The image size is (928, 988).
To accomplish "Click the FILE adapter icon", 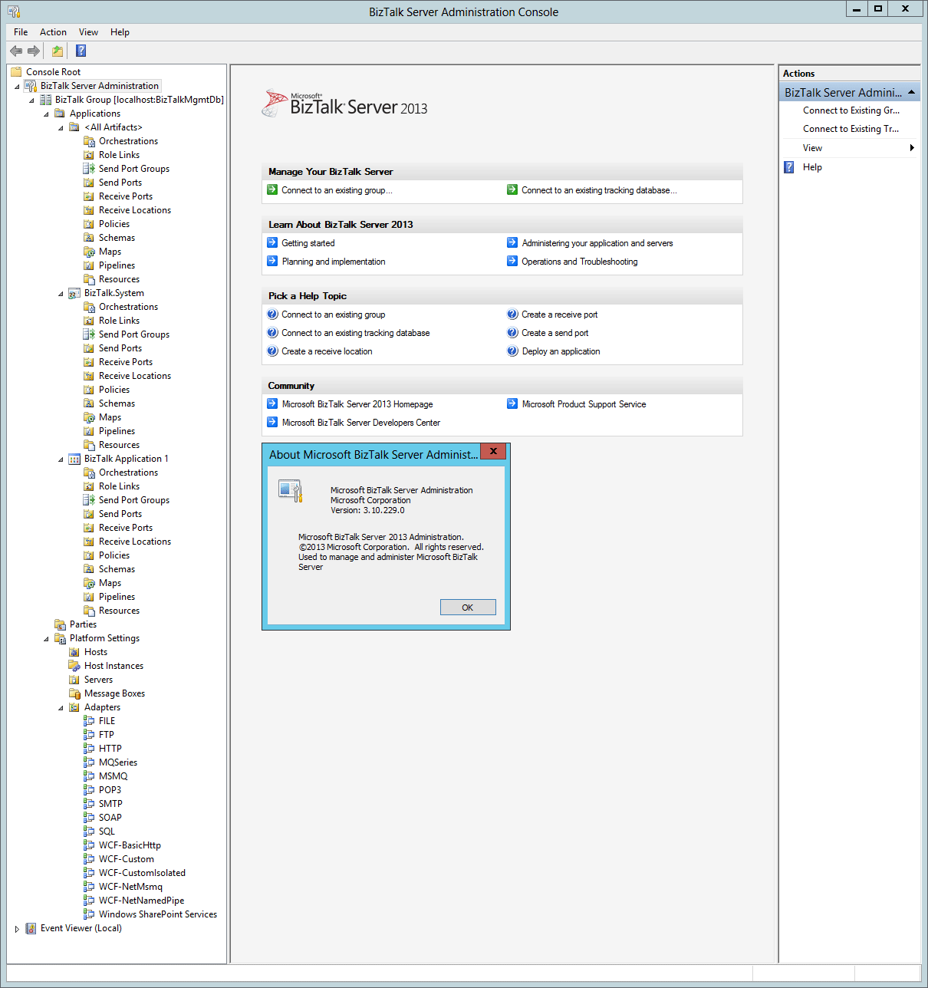I will tap(89, 721).
